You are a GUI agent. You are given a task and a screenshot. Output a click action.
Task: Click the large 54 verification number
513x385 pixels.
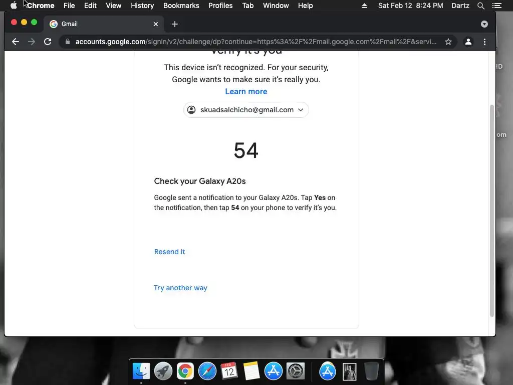pyautogui.click(x=246, y=150)
